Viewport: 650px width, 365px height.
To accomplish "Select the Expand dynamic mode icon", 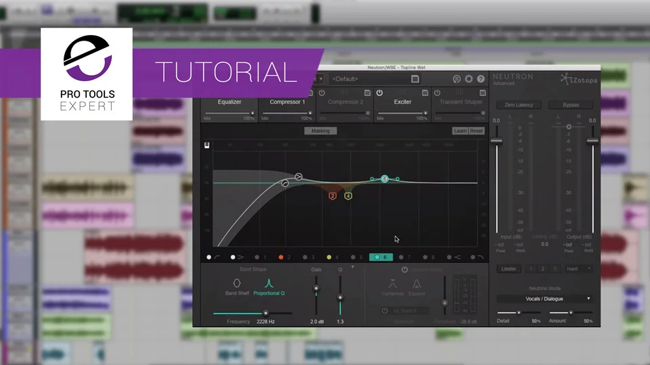I will coord(416,284).
